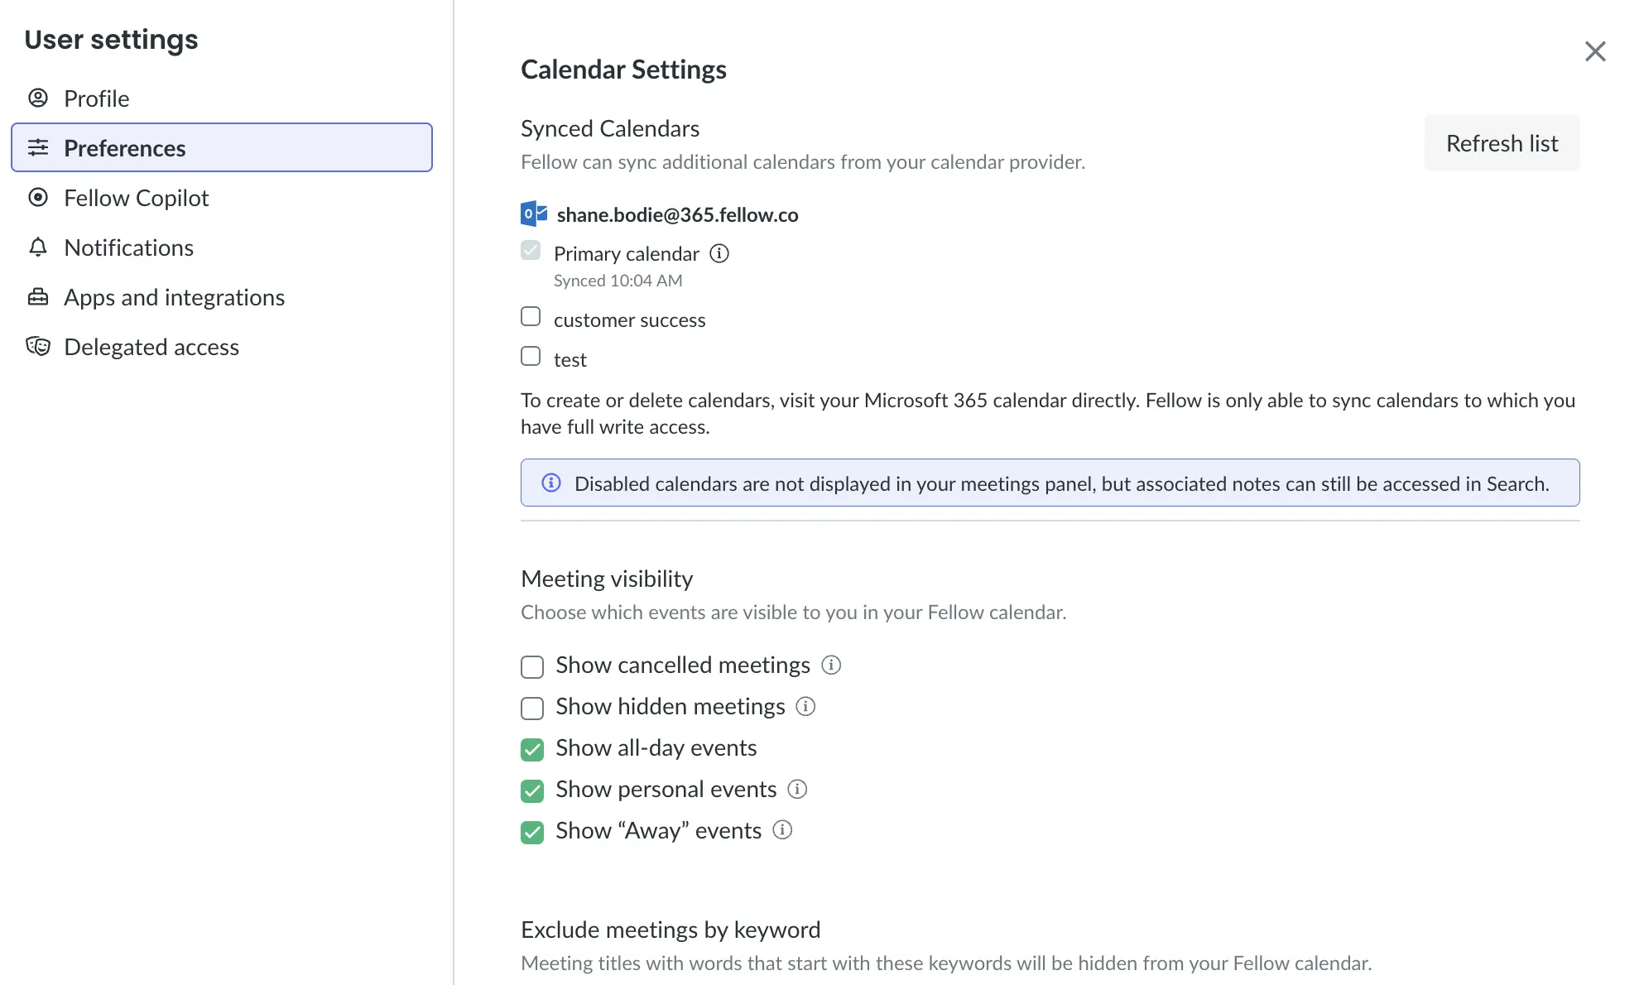Close the User settings dialog
This screenshot has width=1639, height=985.
[1594, 51]
